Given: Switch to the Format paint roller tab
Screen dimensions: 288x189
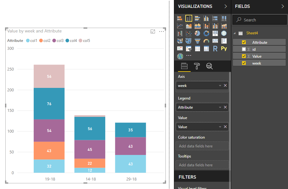Looking at the screenshot, I should (x=197, y=66).
